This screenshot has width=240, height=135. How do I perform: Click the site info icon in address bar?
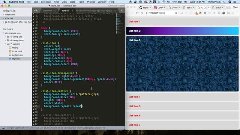point(147,13)
